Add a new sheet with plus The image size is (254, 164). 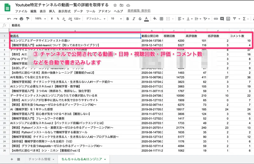12,159
